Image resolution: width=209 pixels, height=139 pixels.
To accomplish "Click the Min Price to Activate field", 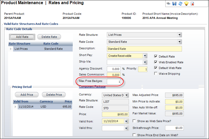I will [174, 102].
